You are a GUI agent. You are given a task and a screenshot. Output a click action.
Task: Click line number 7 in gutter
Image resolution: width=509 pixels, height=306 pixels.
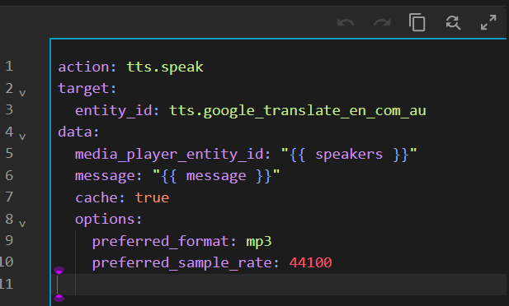coord(9,197)
